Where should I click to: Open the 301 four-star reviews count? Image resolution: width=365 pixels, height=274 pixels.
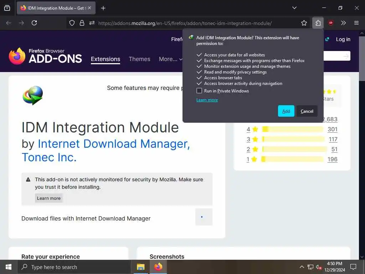click(x=333, y=129)
